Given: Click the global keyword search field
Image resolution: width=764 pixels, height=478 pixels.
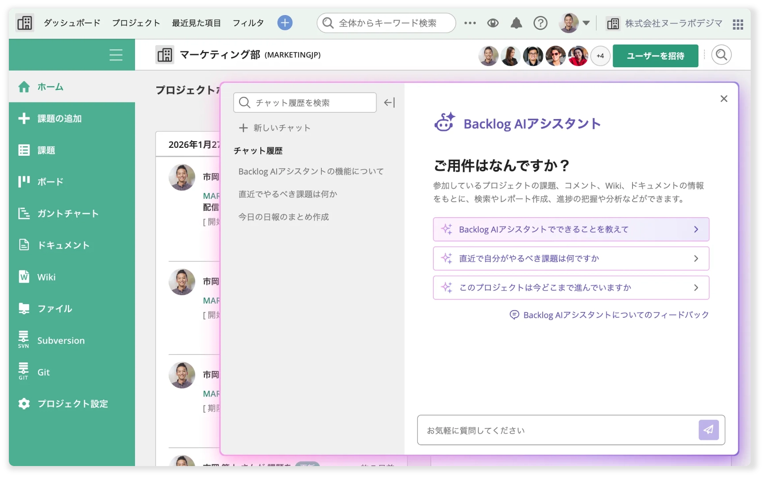Looking at the screenshot, I should [386, 23].
